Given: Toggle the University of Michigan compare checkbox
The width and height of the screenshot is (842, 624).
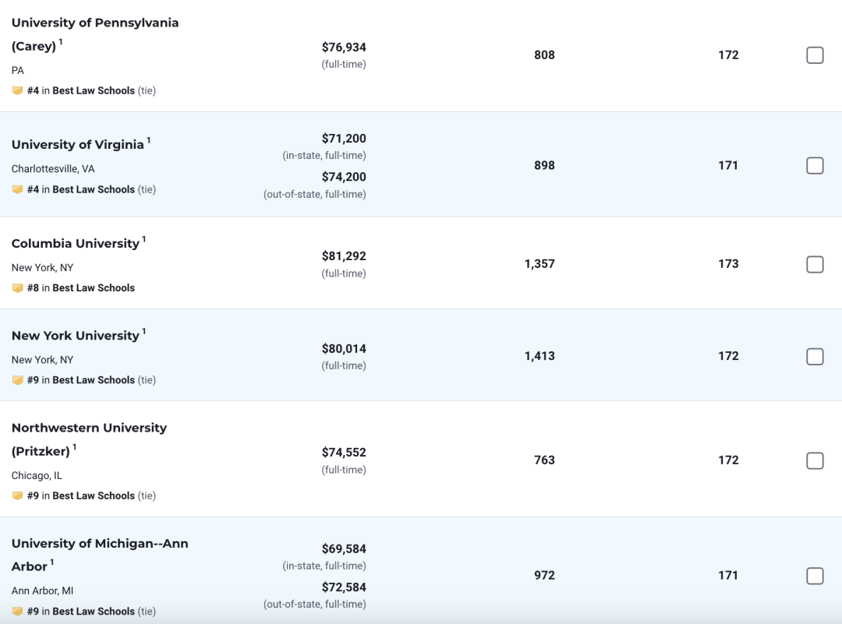Looking at the screenshot, I should pos(815,576).
